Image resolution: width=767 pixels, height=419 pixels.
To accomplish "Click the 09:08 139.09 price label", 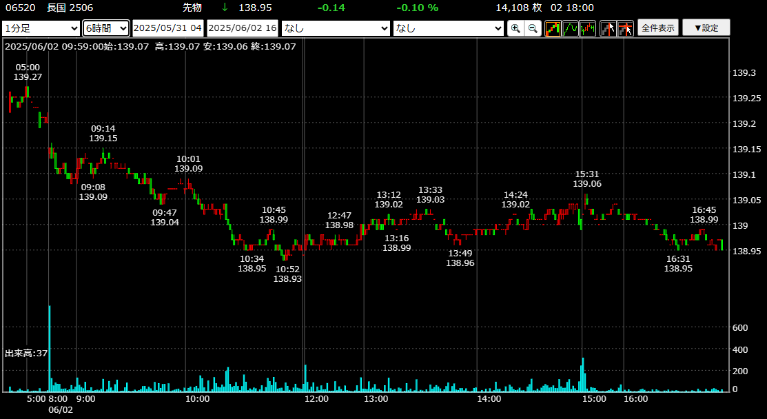I will click(x=94, y=192).
